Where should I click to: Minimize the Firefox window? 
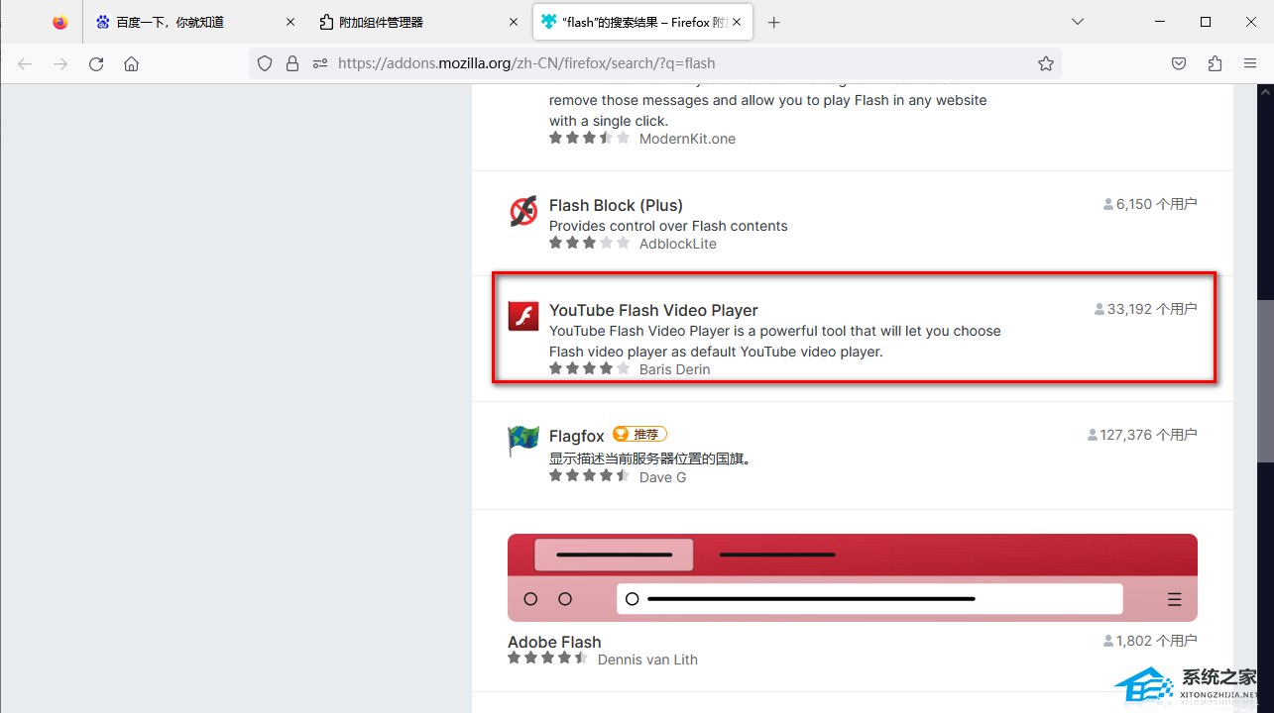click(1158, 22)
